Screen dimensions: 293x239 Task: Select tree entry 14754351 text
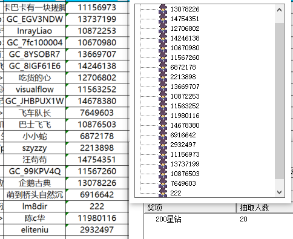click(x=185, y=19)
